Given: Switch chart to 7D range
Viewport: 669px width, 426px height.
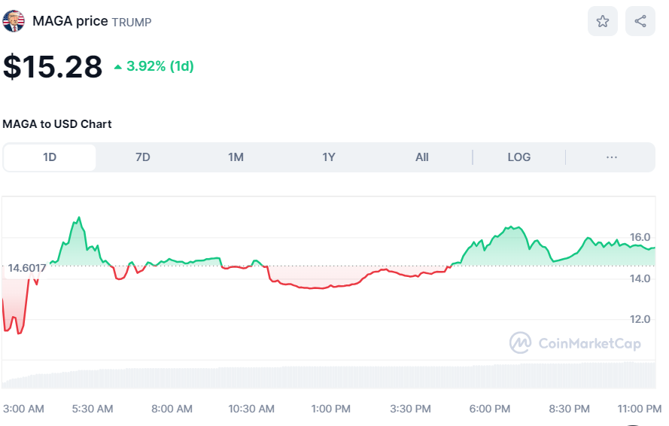Looking at the screenshot, I should pyautogui.click(x=143, y=157).
